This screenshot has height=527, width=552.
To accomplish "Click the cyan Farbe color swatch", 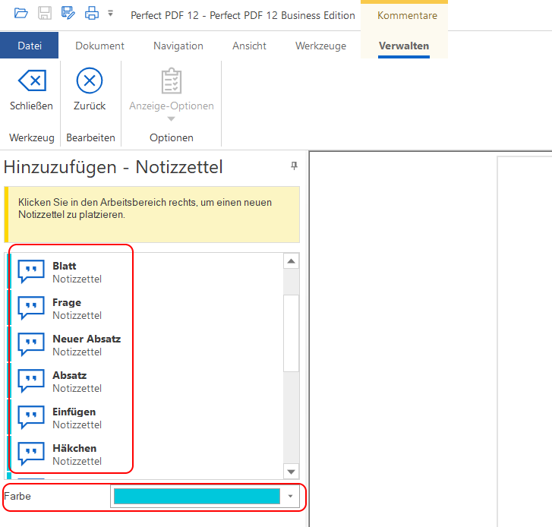I will 197,496.
